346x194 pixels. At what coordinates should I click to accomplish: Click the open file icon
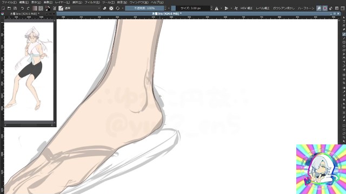point(9,9)
